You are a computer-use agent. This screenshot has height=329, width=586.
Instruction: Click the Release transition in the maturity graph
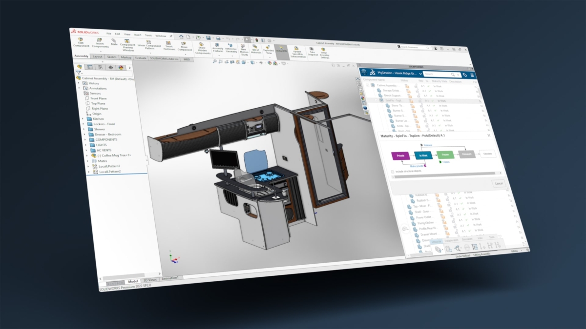pyautogui.click(x=428, y=145)
